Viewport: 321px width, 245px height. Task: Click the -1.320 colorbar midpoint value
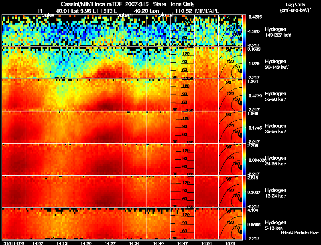point(254,31)
